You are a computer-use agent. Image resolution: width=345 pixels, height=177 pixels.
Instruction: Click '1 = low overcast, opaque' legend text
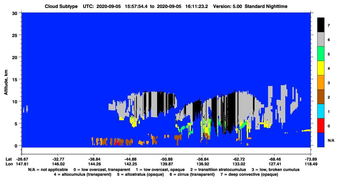click(161, 170)
